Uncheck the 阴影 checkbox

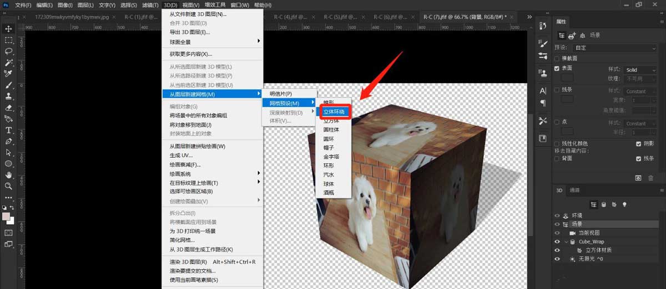coord(639,143)
